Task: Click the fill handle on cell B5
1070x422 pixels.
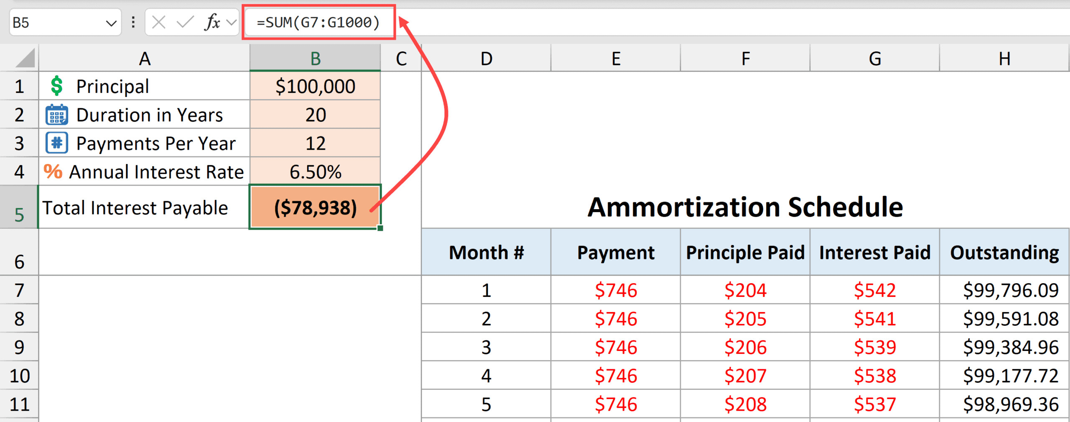Action: tap(380, 228)
